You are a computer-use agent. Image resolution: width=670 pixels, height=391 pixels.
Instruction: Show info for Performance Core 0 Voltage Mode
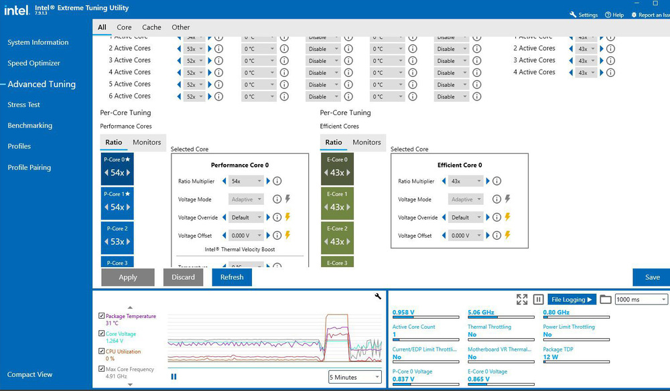pyautogui.click(x=277, y=199)
